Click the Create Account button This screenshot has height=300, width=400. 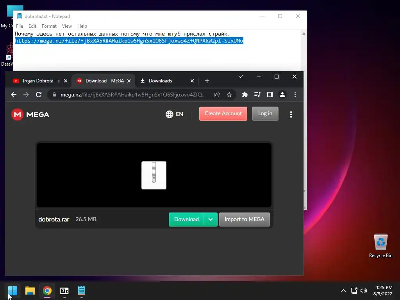coord(223,114)
